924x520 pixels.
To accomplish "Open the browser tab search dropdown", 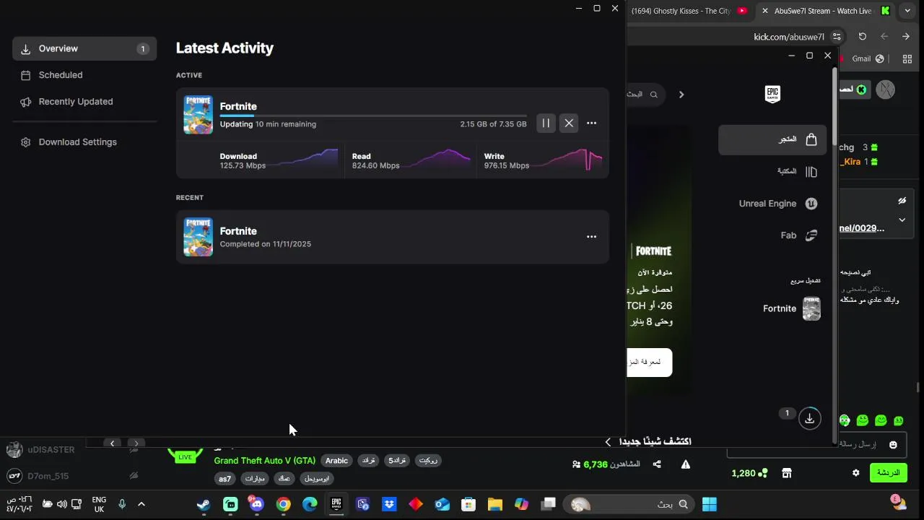I will tap(907, 11).
